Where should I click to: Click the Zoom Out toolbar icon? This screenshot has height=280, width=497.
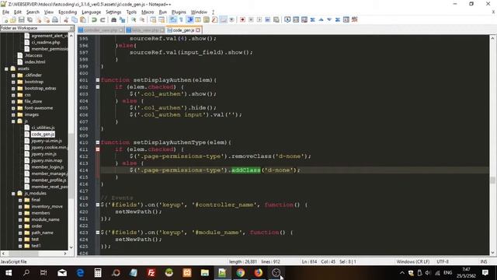142,19
